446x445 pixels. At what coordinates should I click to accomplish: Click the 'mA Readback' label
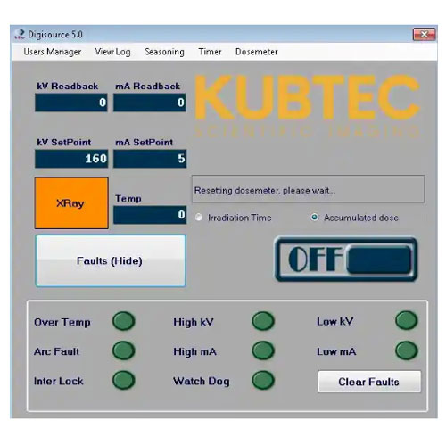(x=148, y=87)
